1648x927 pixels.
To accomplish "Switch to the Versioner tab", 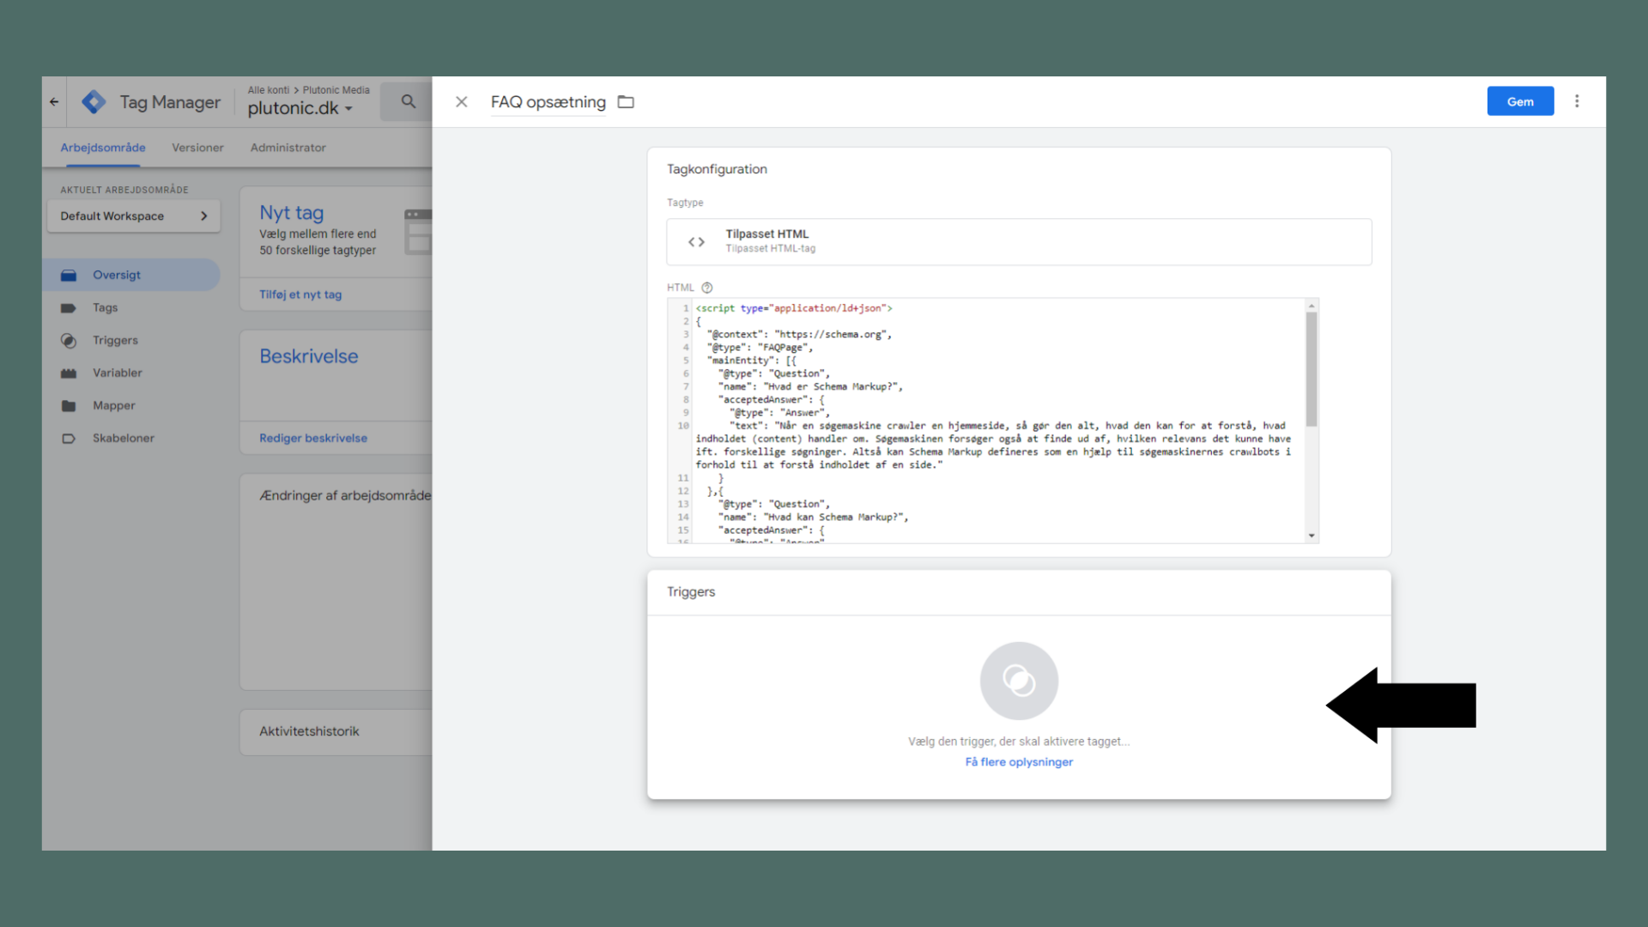I will pyautogui.click(x=197, y=148).
